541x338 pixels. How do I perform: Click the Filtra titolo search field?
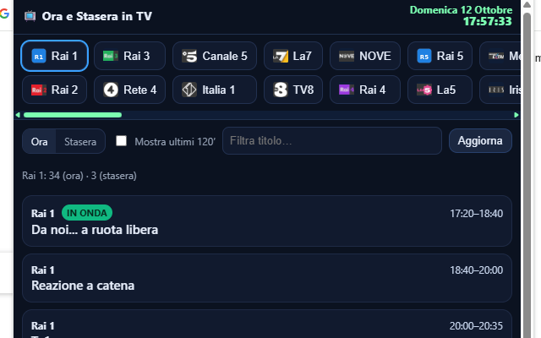331,141
